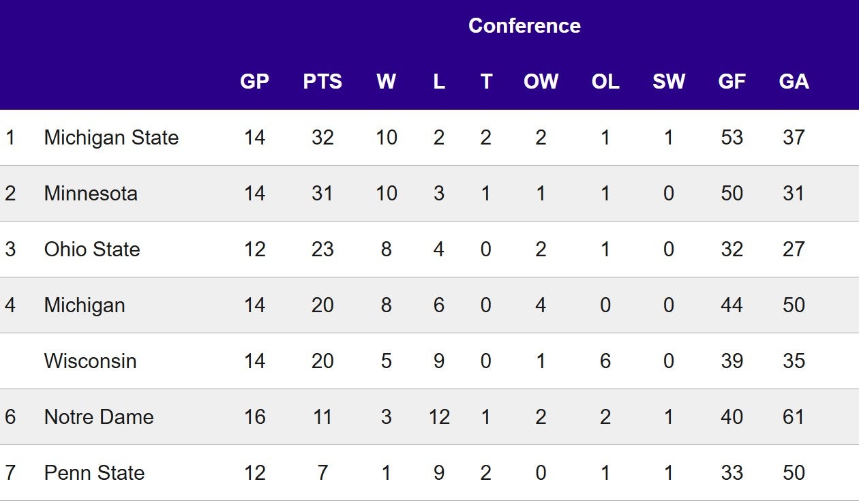Click the Michigan State team name
The image size is (859, 501).
[111, 138]
